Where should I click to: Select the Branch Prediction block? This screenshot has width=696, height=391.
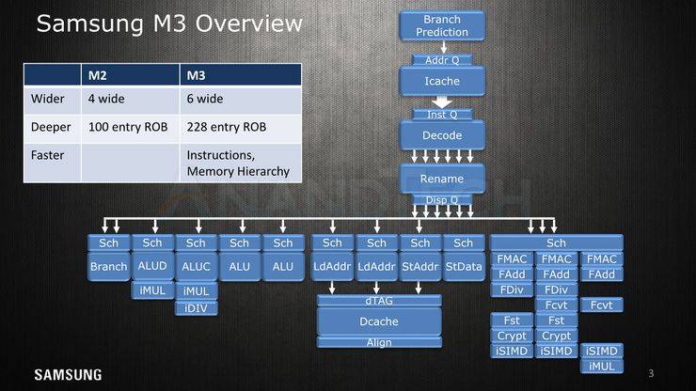[x=442, y=25]
